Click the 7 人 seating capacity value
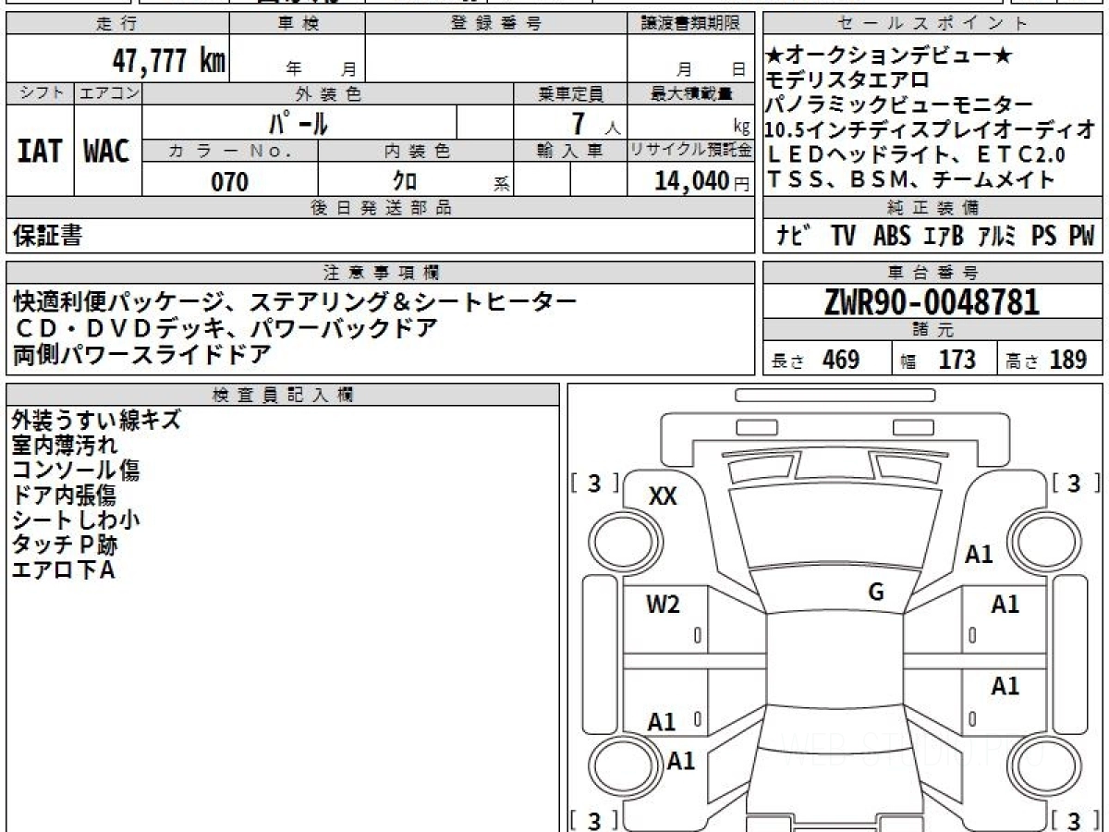Image resolution: width=1109 pixels, height=832 pixels. (595, 122)
